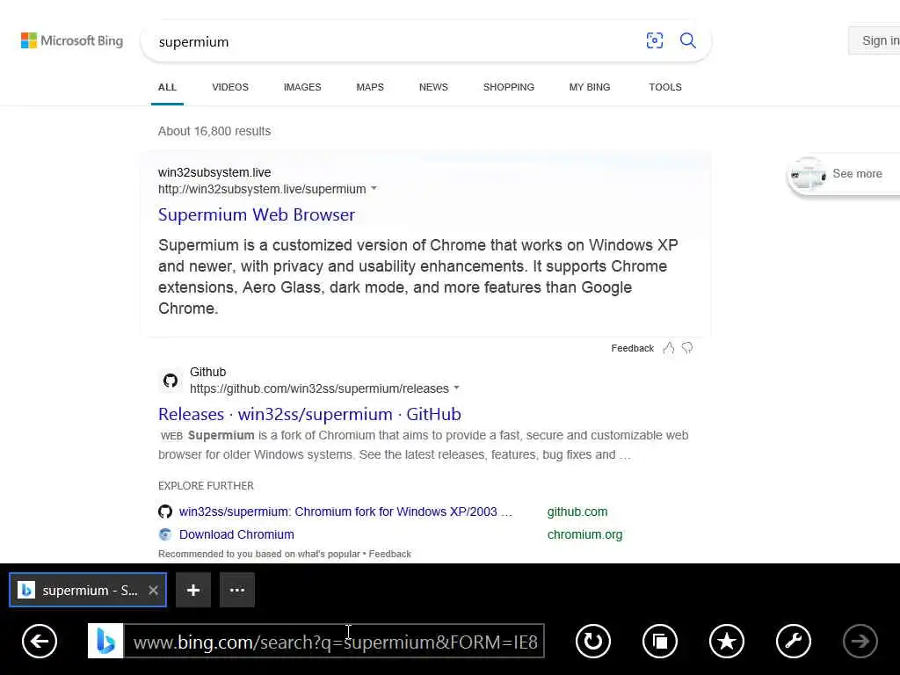This screenshot has height=675, width=900.
Task: Click the win32subsystem.live site name
Action: point(214,172)
